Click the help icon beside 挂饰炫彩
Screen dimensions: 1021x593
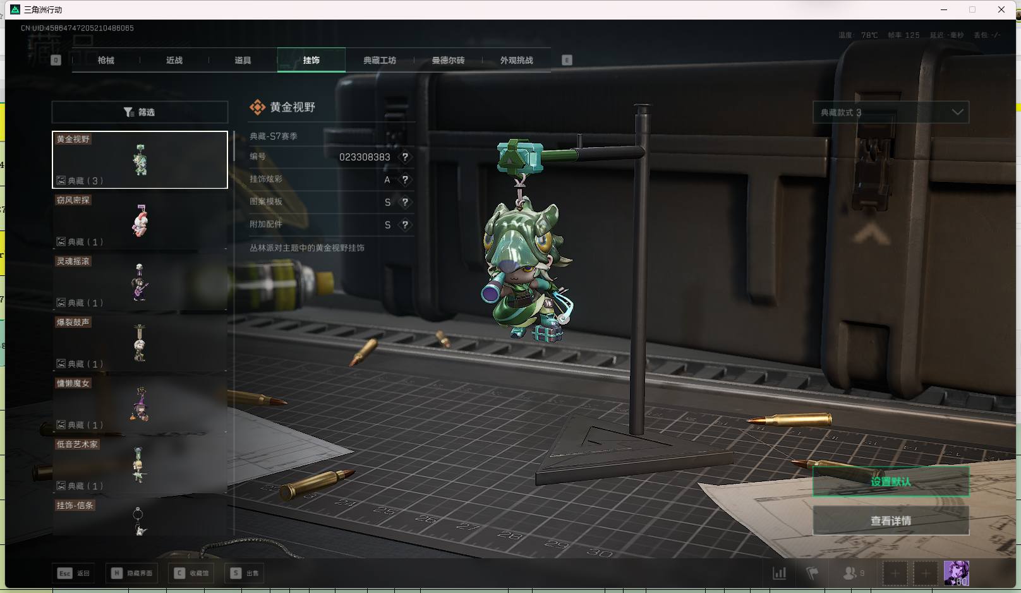[405, 179]
